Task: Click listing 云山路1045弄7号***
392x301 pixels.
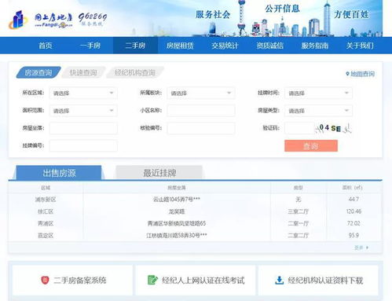Action: pos(177,200)
